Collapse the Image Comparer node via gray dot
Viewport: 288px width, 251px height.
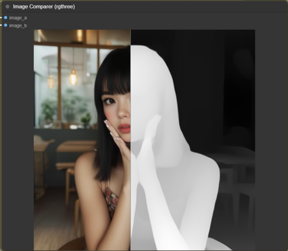[x=8, y=6]
